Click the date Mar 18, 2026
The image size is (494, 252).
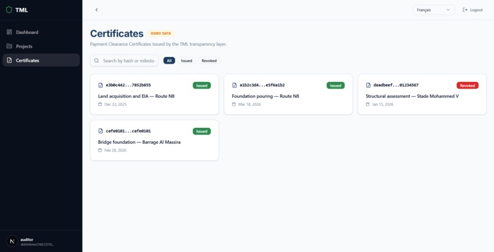249,105
